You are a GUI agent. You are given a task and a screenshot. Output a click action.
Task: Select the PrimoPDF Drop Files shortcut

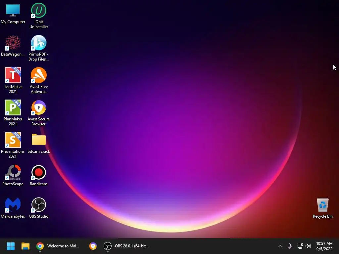(39, 48)
